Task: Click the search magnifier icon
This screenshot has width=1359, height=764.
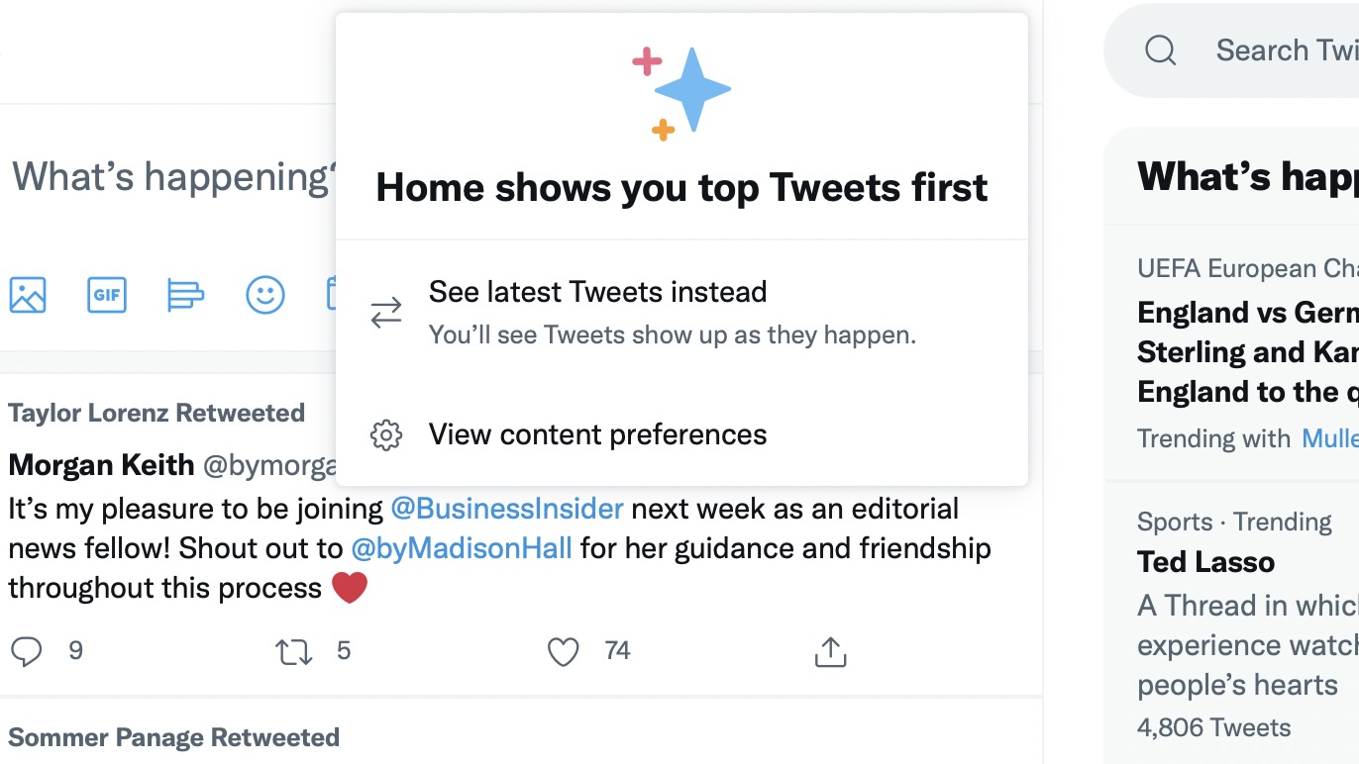Action: [x=1160, y=50]
